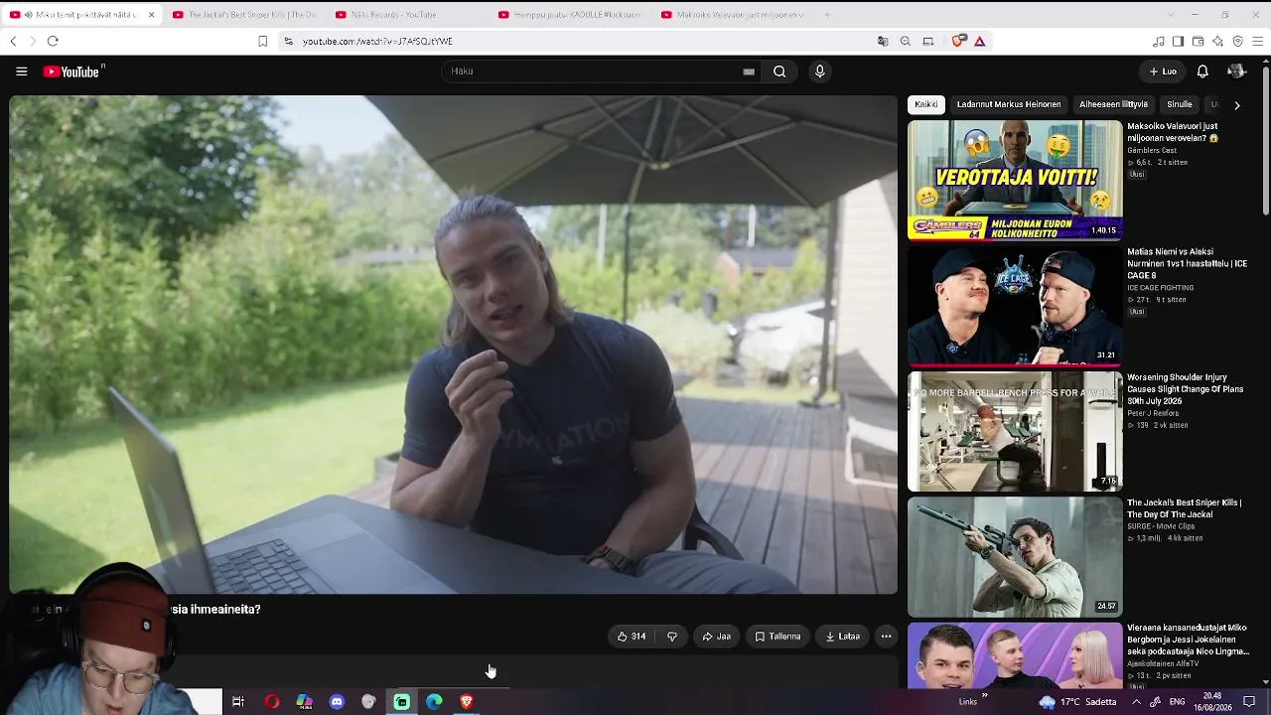This screenshot has height=715, width=1271.
Task: Visit the Peter J Renfors channel name
Action: click(1153, 413)
